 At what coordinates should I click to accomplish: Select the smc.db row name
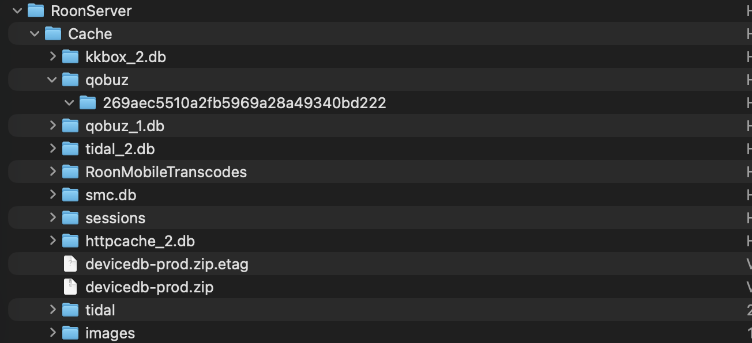(111, 195)
